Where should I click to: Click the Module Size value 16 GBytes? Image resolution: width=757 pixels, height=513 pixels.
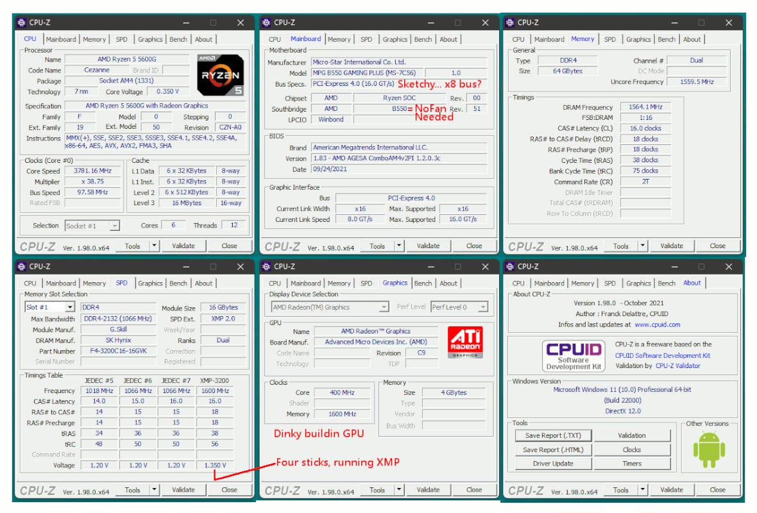(x=223, y=307)
